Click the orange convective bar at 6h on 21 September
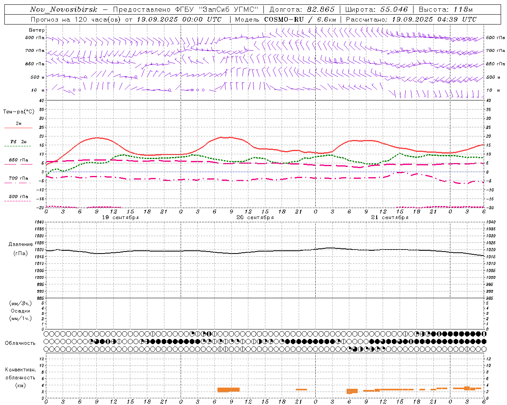This screenshot has height=405, width=507. coord(352,391)
